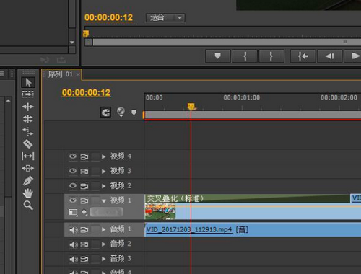Hide the 视频 4 track with eye icon
The height and width of the screenshot is (274, 361).
coord(73,156)
